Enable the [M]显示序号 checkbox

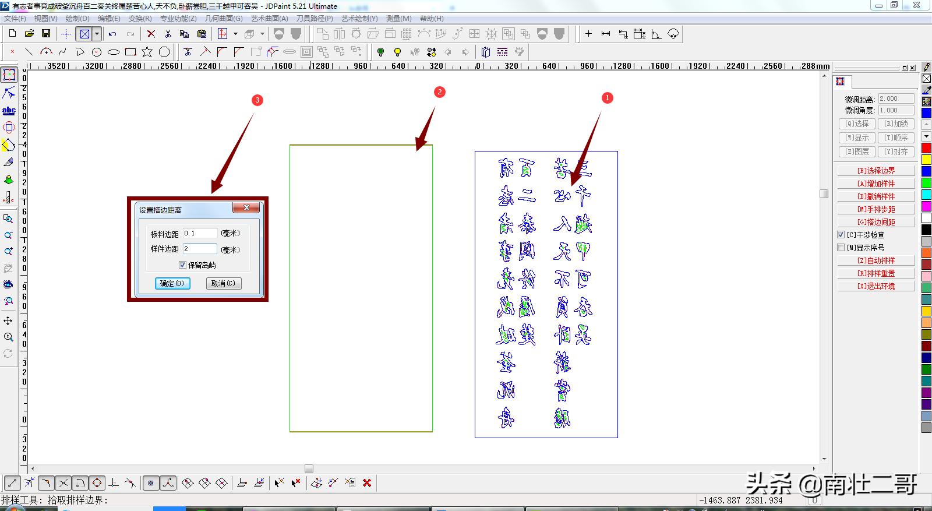[841, 248]
